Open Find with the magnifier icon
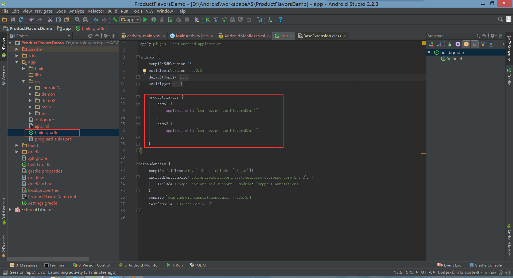This screenshot has width=513, height=278. point(77,19)
